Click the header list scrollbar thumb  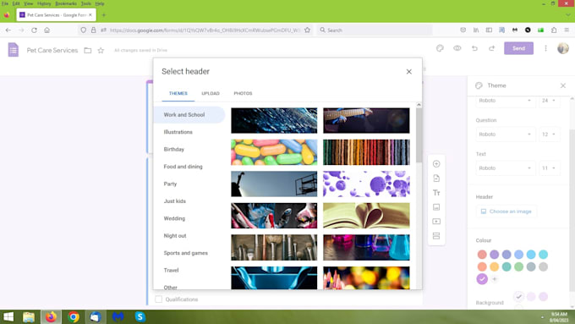419,135
